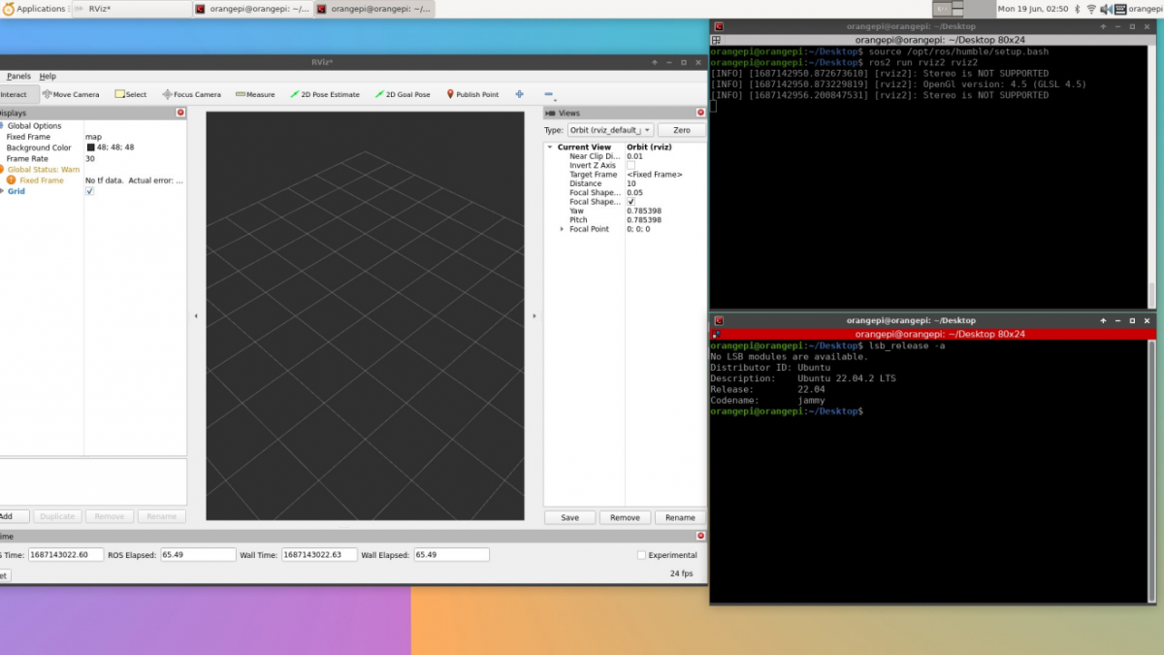Open the Help menu
The height and width of the screenshot is (655, 1164).
(48, 76)
